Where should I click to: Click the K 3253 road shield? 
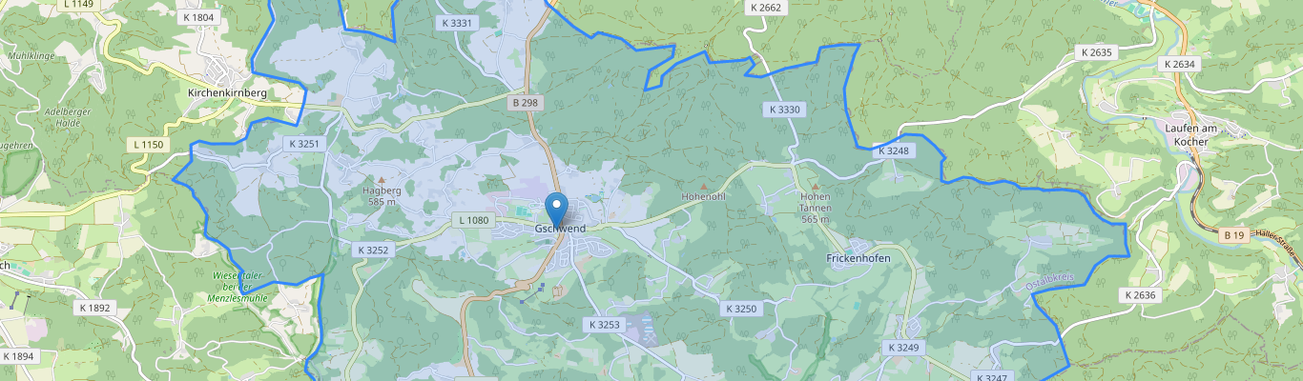tap(605, 325)
